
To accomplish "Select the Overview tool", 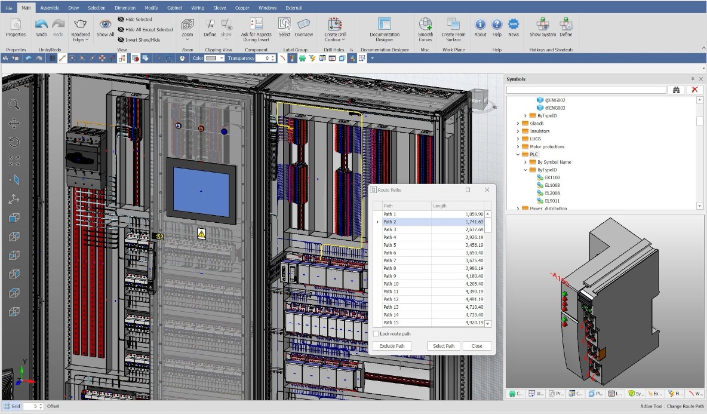I will point(303,27).
